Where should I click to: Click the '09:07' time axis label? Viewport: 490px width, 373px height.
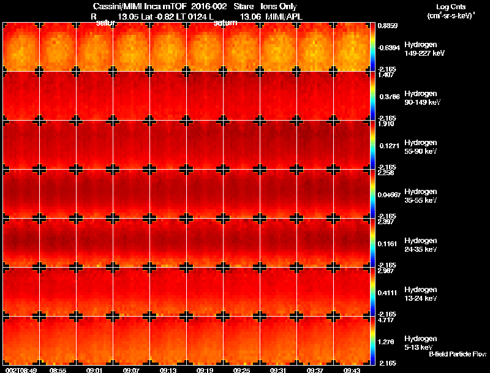[131, 370]
